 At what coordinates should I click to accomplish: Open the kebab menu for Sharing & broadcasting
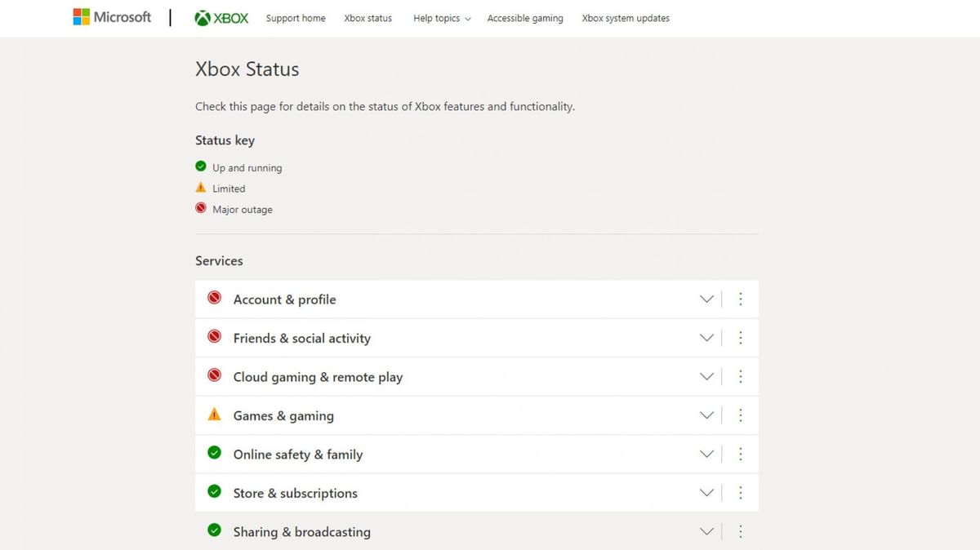click(741, 531)
